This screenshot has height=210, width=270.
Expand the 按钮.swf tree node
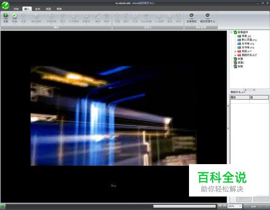tap(235, 51)
